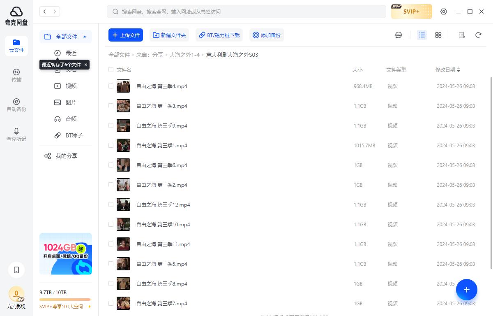Screen dimensions: 493x316
Task: Check the select-all files checkbox
Action: (x=111, y=70)
